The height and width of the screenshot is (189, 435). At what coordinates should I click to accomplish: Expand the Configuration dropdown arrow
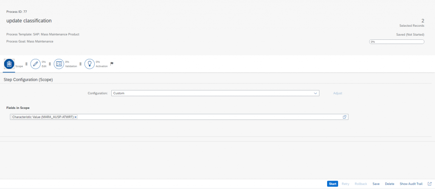[316, 93]
